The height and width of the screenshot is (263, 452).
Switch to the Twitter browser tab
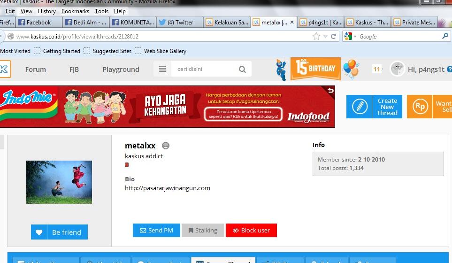click(x=180, y=22)
